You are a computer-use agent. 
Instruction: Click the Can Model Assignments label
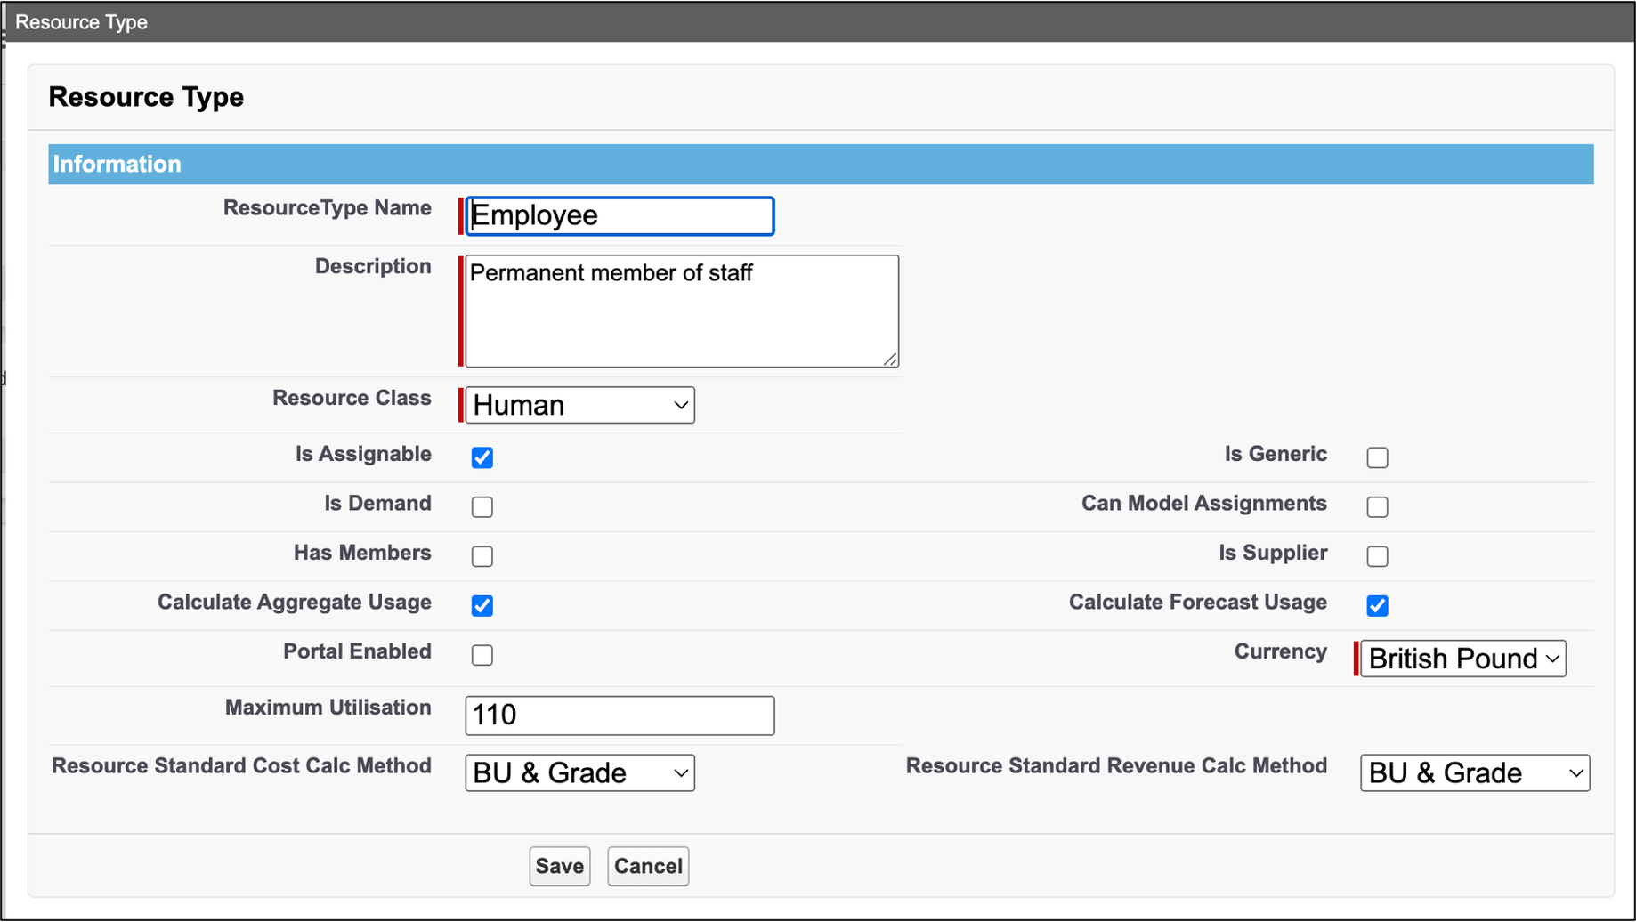1204,504
